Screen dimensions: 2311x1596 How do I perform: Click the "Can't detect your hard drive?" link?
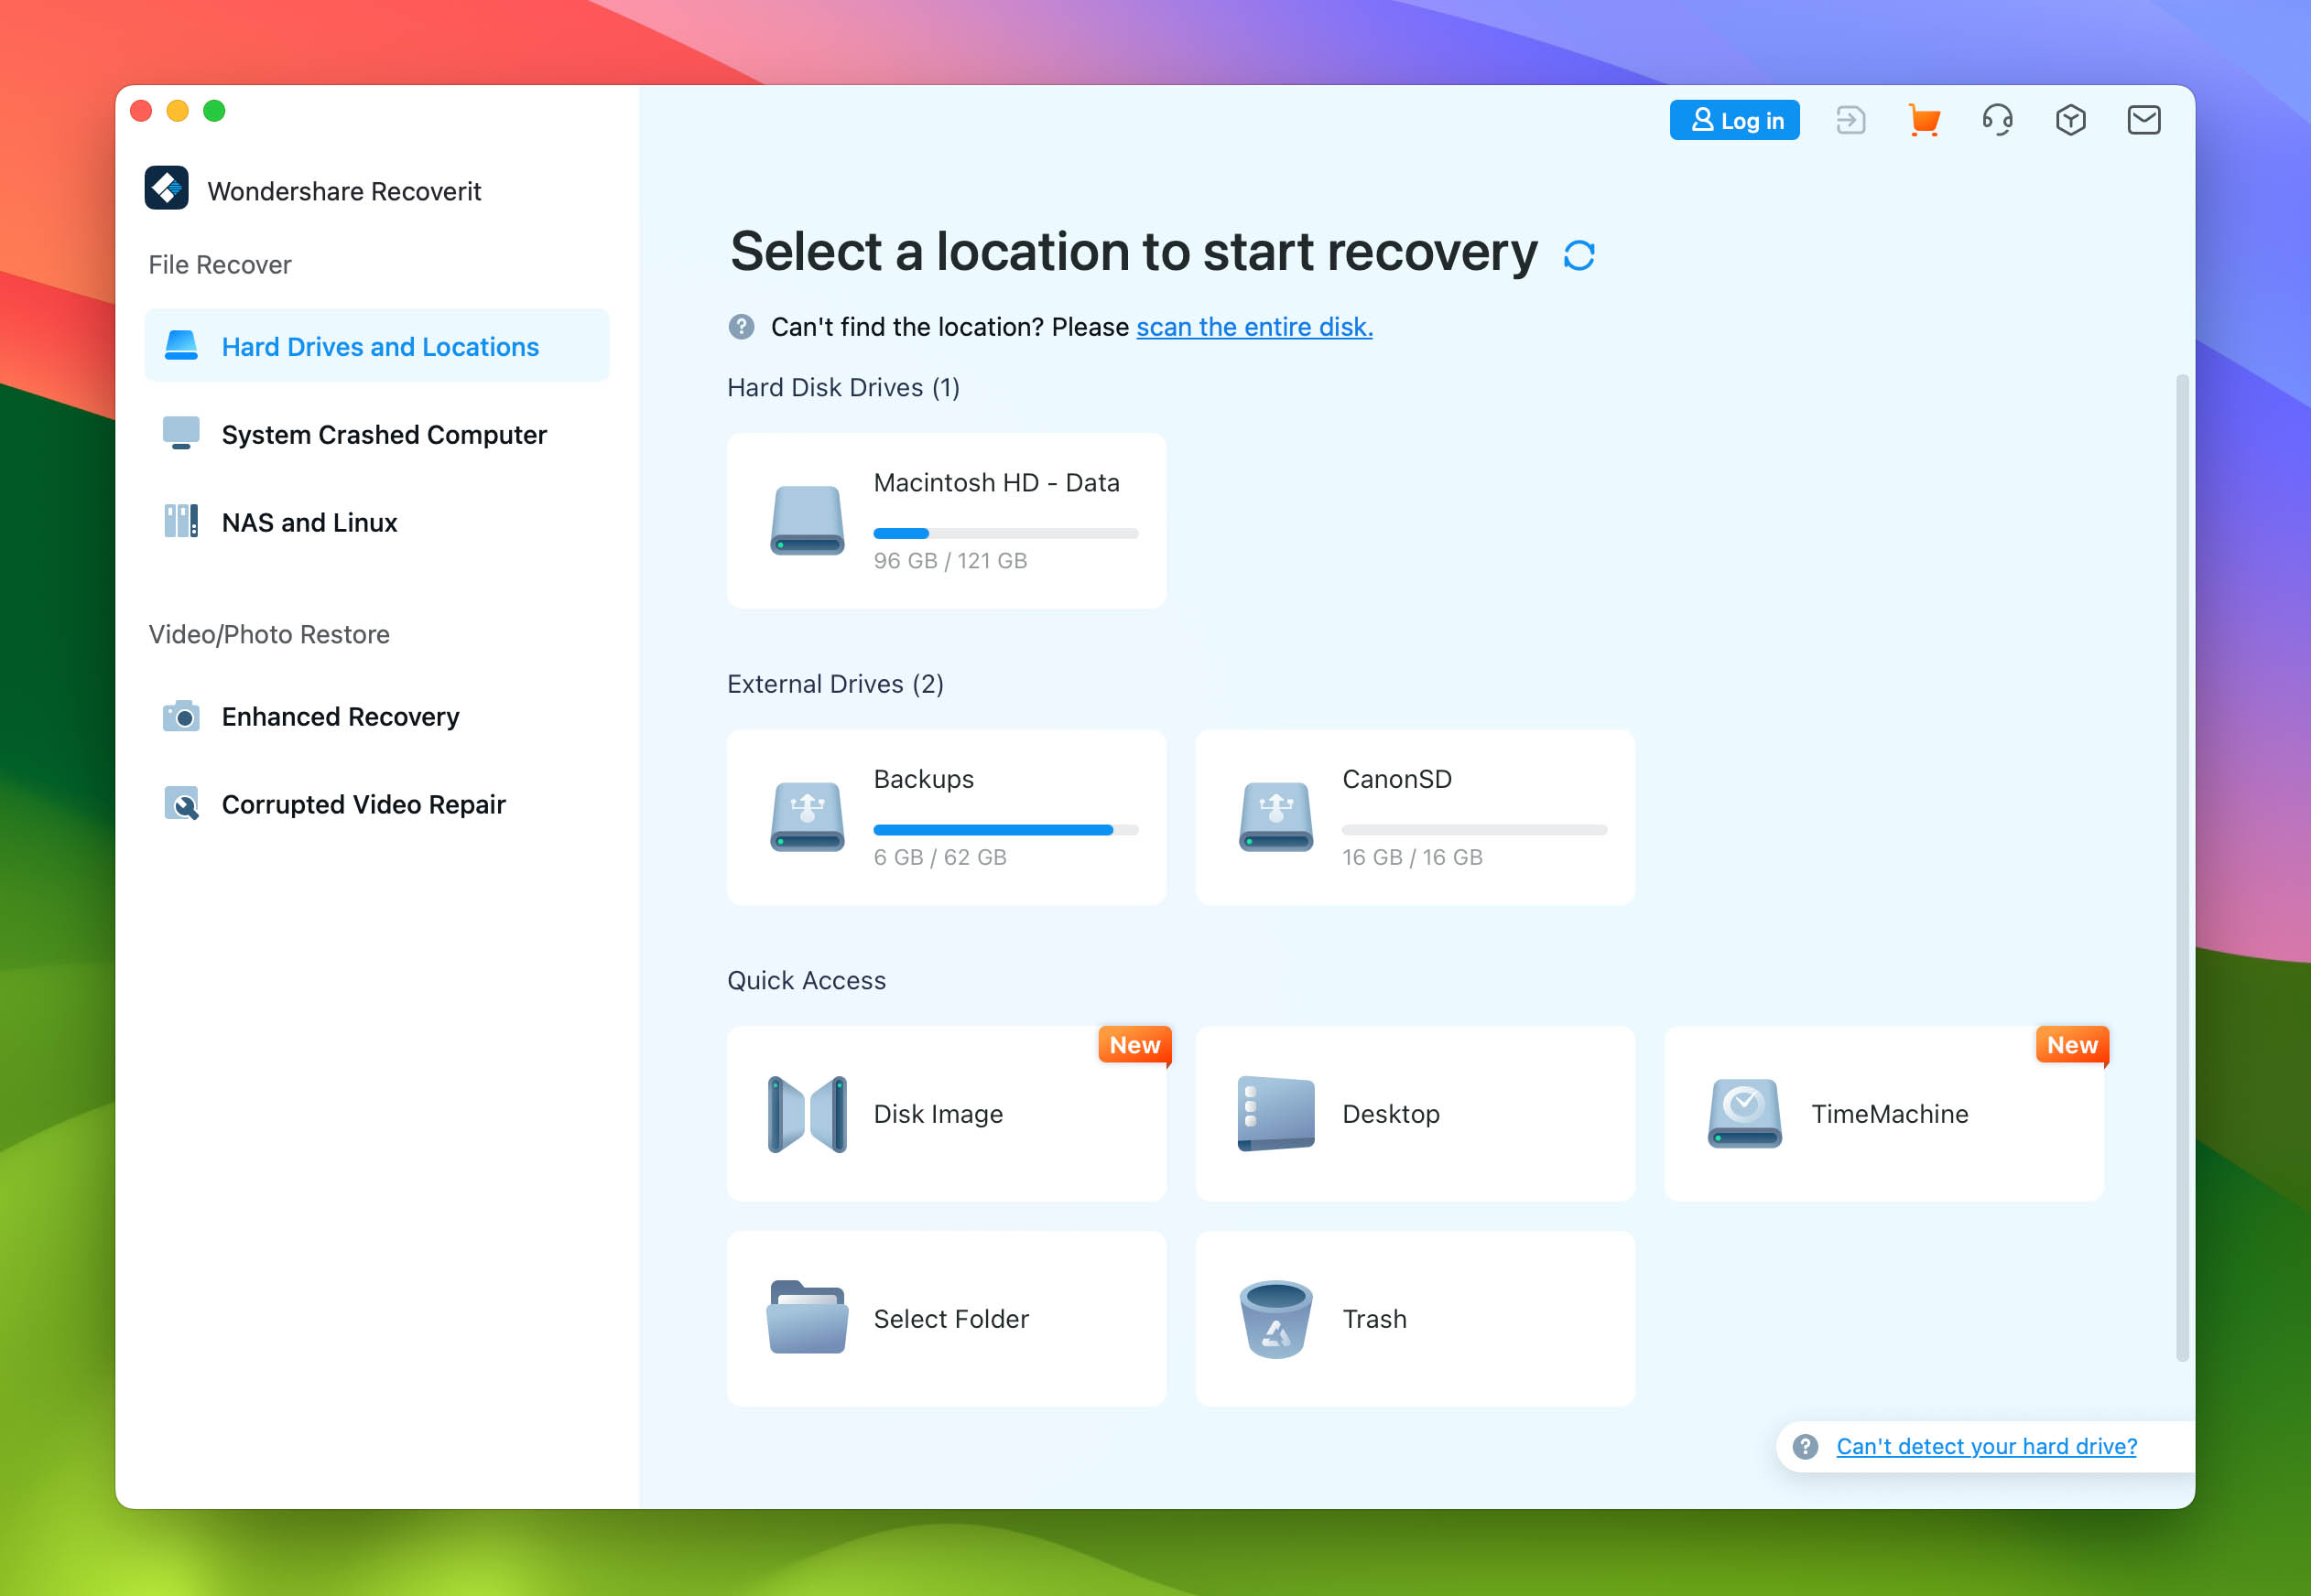click(x=1986, y=1446)
